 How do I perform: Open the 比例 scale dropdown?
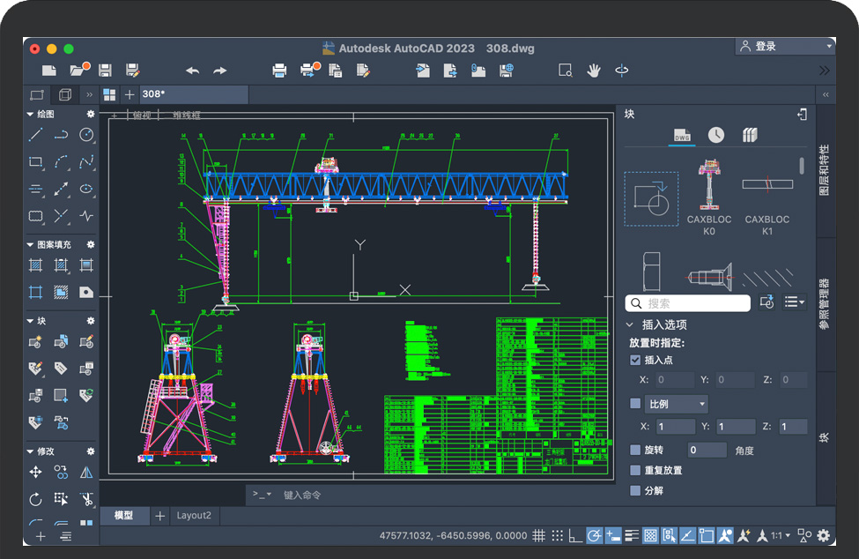677,404
